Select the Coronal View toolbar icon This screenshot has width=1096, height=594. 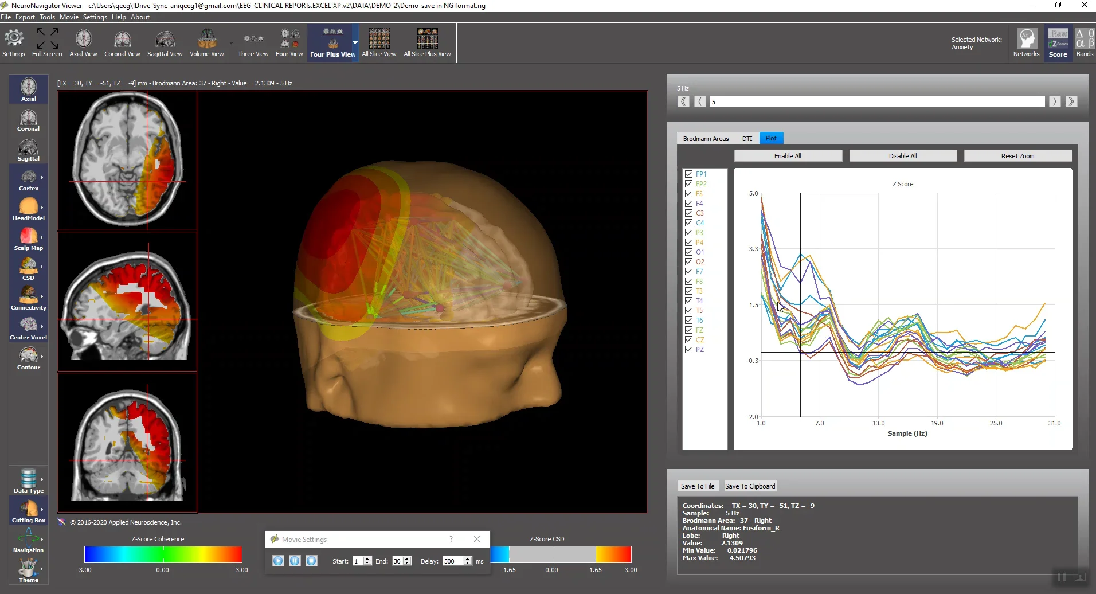point(122,40)
